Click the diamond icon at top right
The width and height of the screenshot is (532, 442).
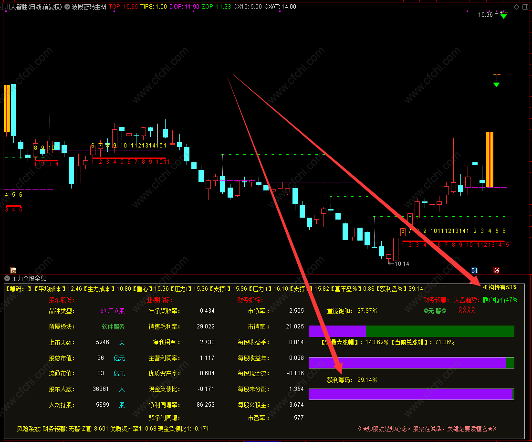click(516, 7)
